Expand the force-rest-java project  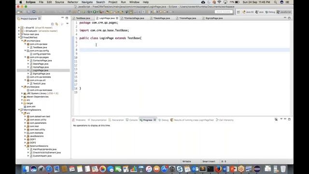click(x=19, y=34)
